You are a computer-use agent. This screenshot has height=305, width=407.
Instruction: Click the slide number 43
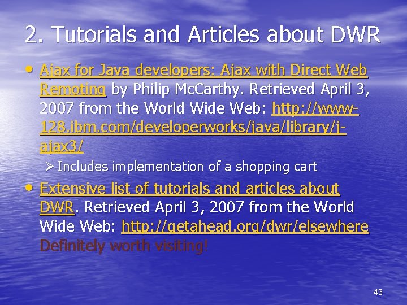tap(378, 292)
